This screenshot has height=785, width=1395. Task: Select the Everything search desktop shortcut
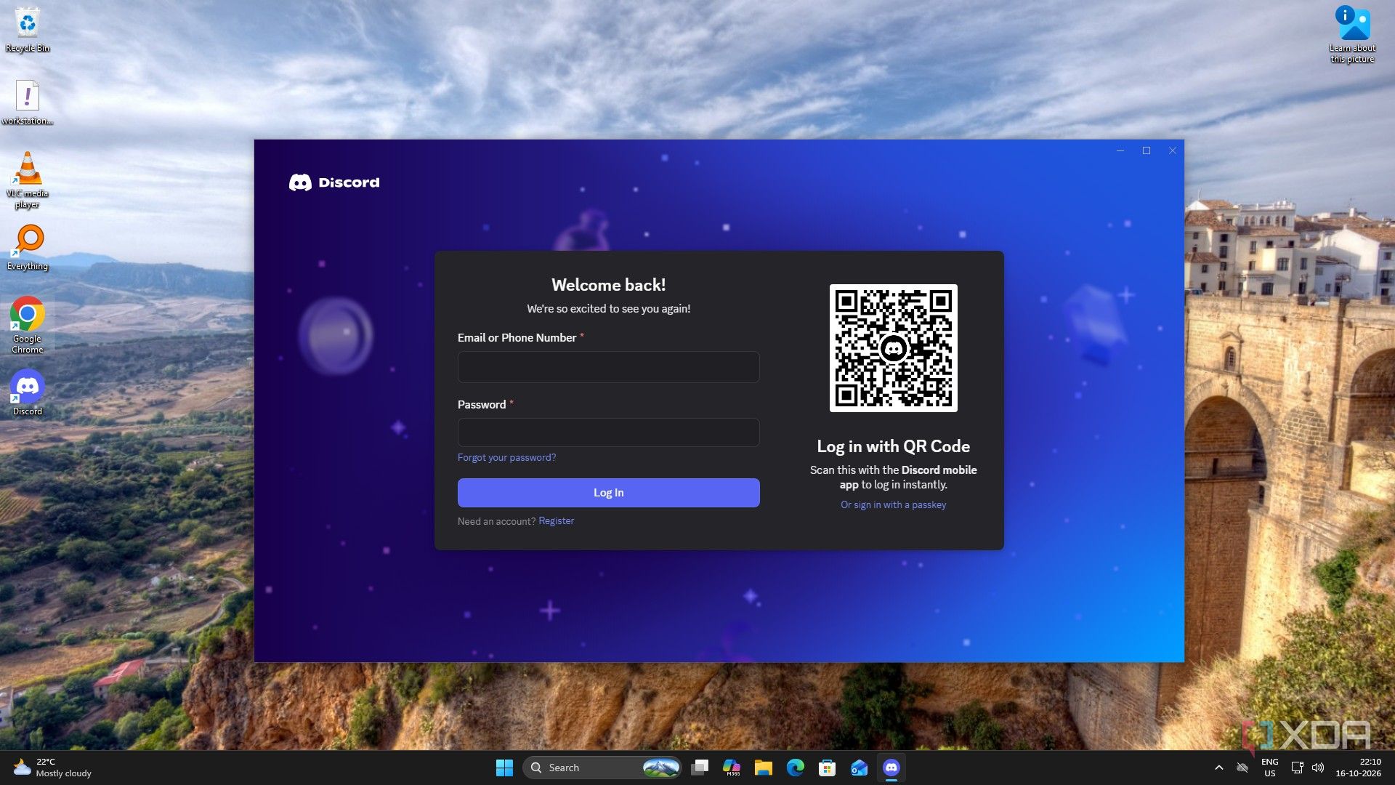tap(28, 247)
